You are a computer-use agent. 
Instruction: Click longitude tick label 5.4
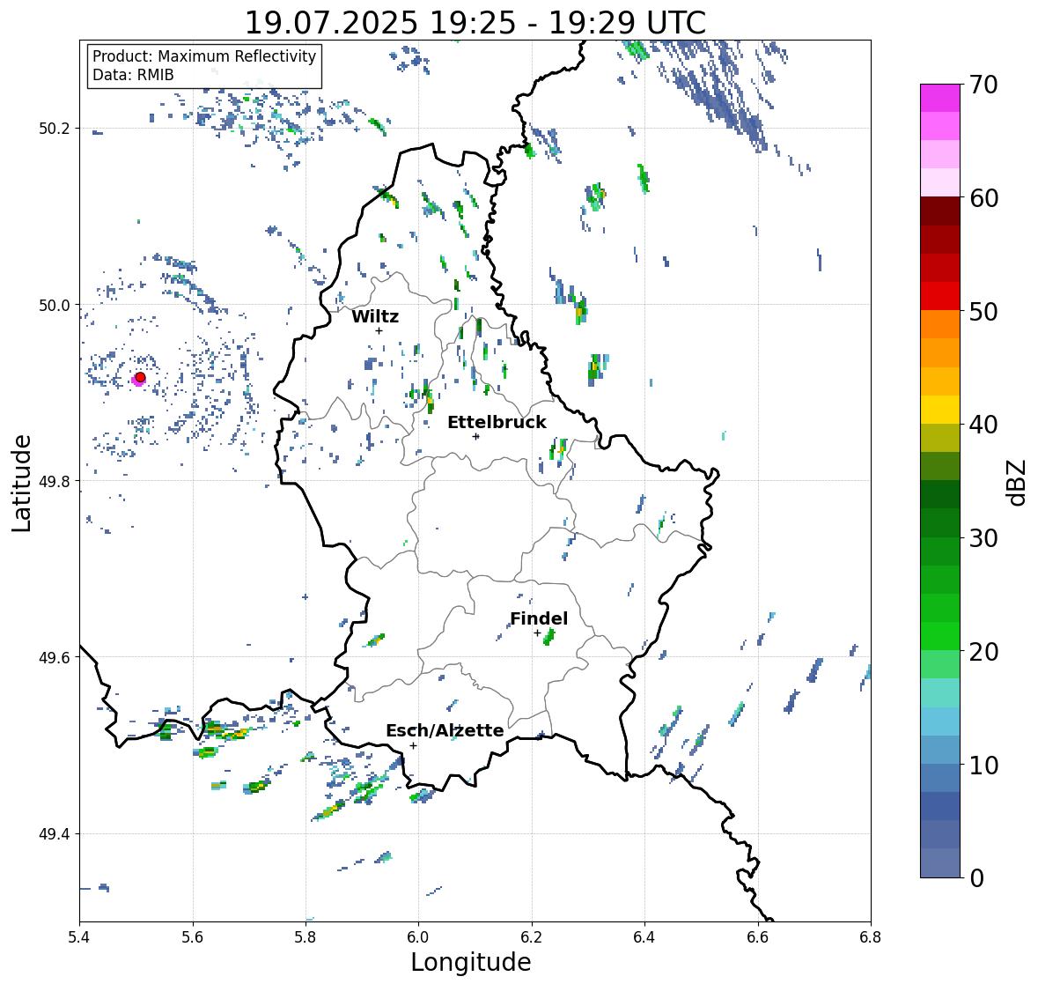pos(79,937)
